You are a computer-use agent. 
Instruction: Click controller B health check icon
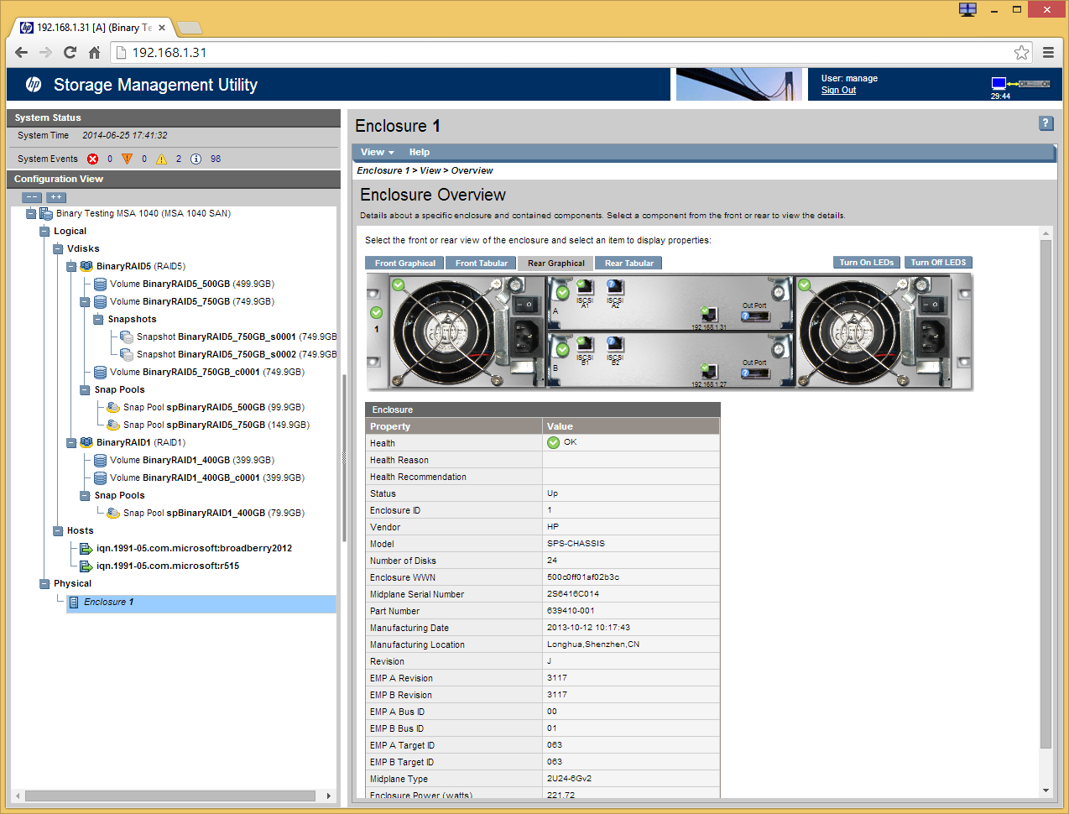(562, 350)
